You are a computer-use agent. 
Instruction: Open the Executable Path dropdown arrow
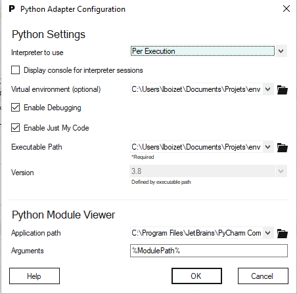pyautogui.click(x=268, y=147)
